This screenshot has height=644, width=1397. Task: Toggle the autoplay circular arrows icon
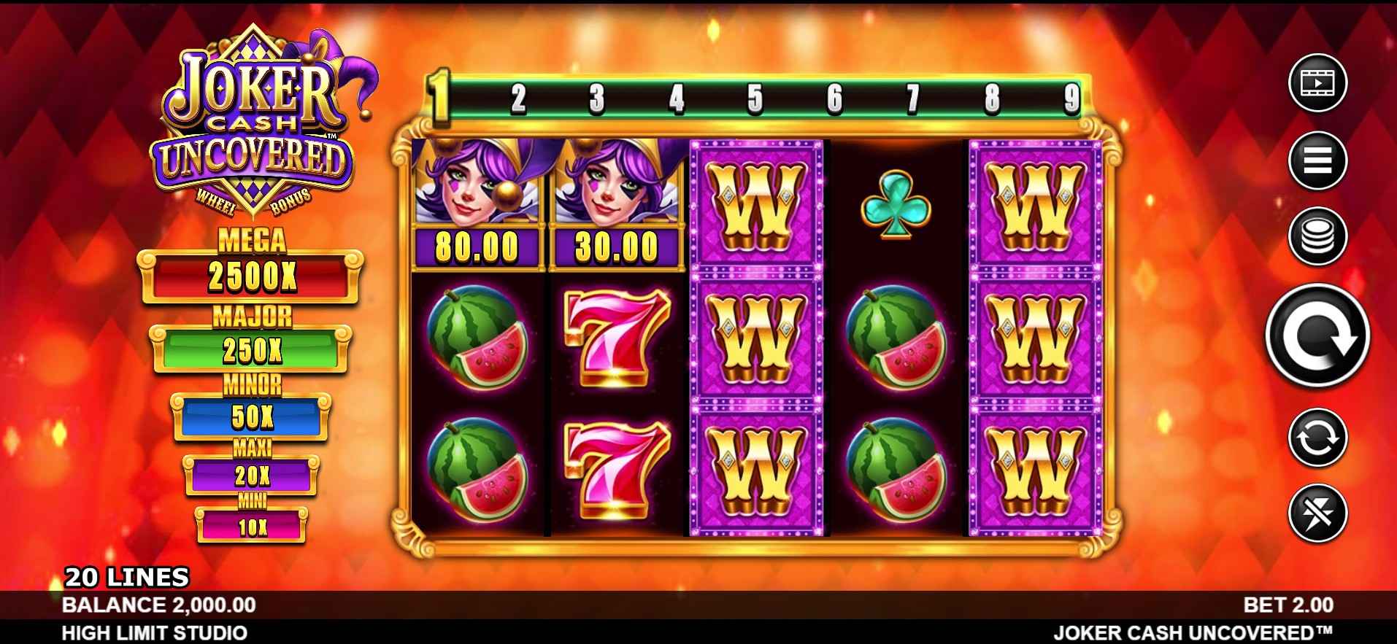click(1317, 438)
